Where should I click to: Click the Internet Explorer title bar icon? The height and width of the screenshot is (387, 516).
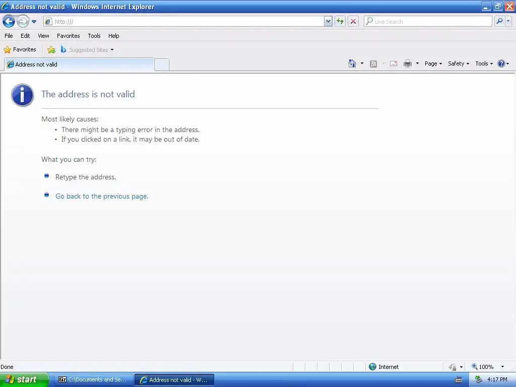coord(5,6)
